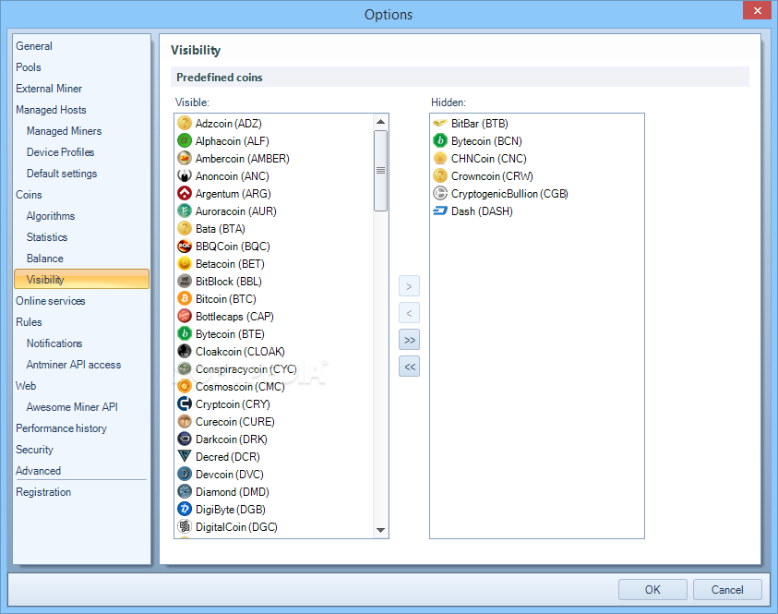
Task: Click the Auroracoin (AUR) icon
Action: click(185, 211)
